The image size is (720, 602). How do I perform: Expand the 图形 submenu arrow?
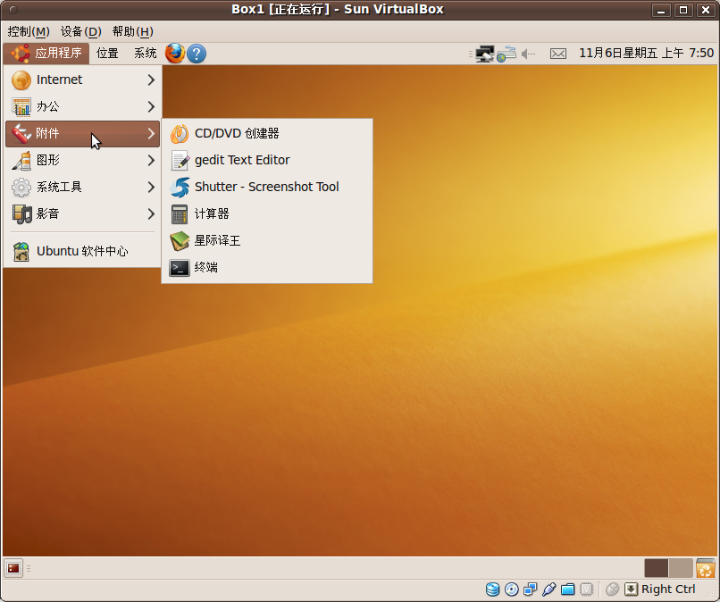click(x=151, y=160)
